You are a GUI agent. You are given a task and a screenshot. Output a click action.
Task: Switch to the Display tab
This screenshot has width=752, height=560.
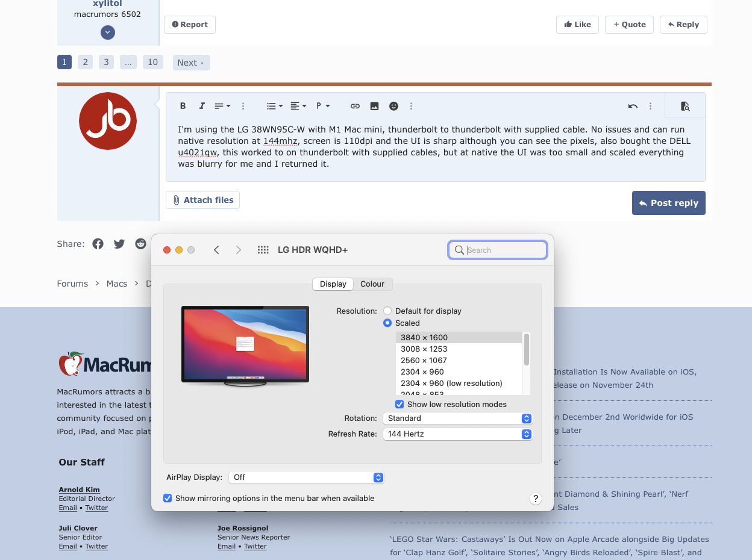pos(333,284)
